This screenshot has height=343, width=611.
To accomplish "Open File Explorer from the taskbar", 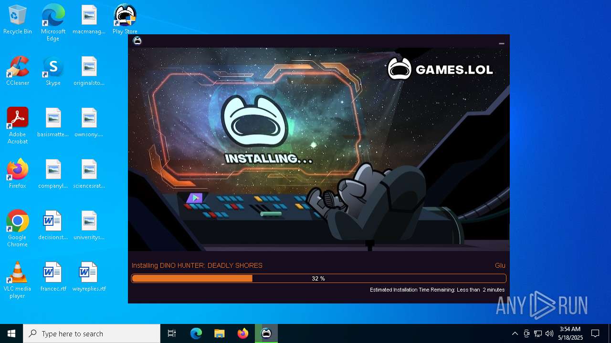I will click(219, 333).
